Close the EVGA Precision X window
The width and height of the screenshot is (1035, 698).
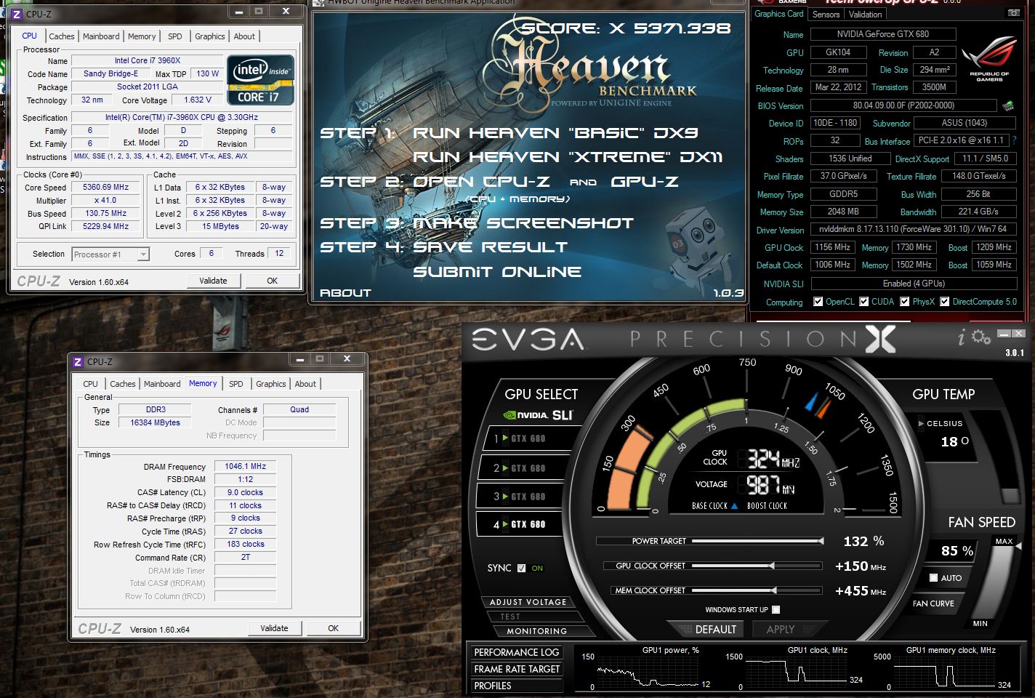1018,334
